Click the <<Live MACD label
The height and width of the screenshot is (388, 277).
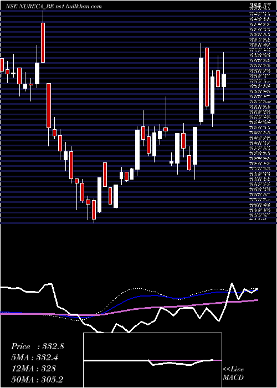coord(233,374)
